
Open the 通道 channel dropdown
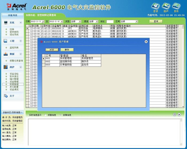coord(97,21)
